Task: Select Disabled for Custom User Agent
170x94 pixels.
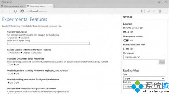Action: [x=19, y=38]
